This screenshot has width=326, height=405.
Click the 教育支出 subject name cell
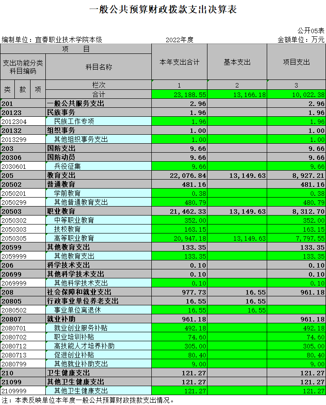(98, 175)
